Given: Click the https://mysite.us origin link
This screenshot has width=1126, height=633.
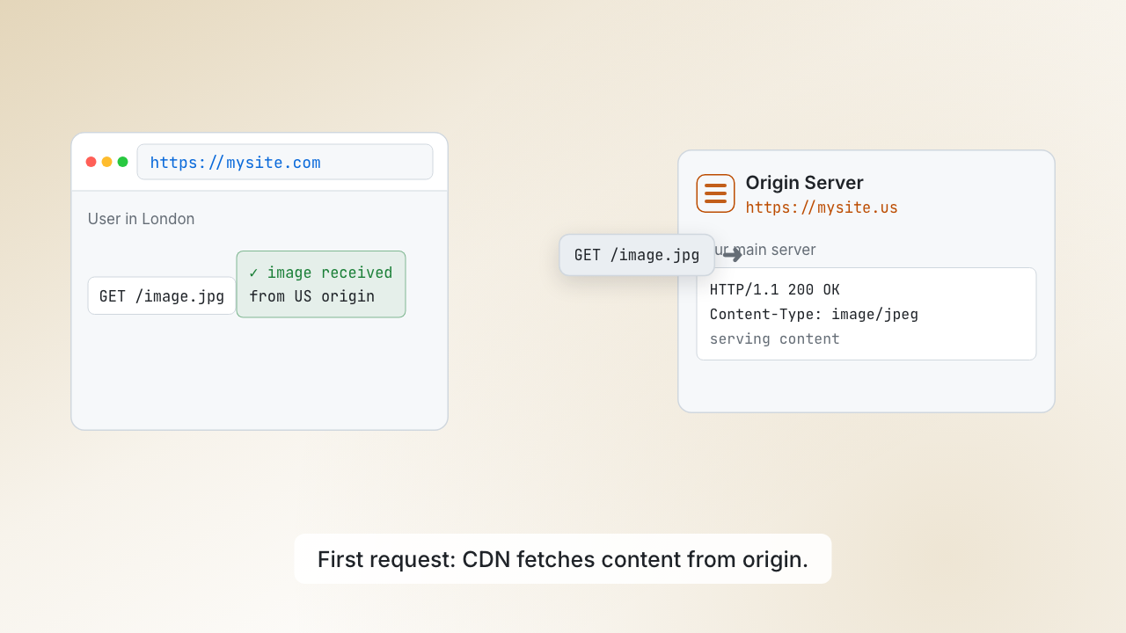Looking at the screenshot, I should (x=822, y=207).
